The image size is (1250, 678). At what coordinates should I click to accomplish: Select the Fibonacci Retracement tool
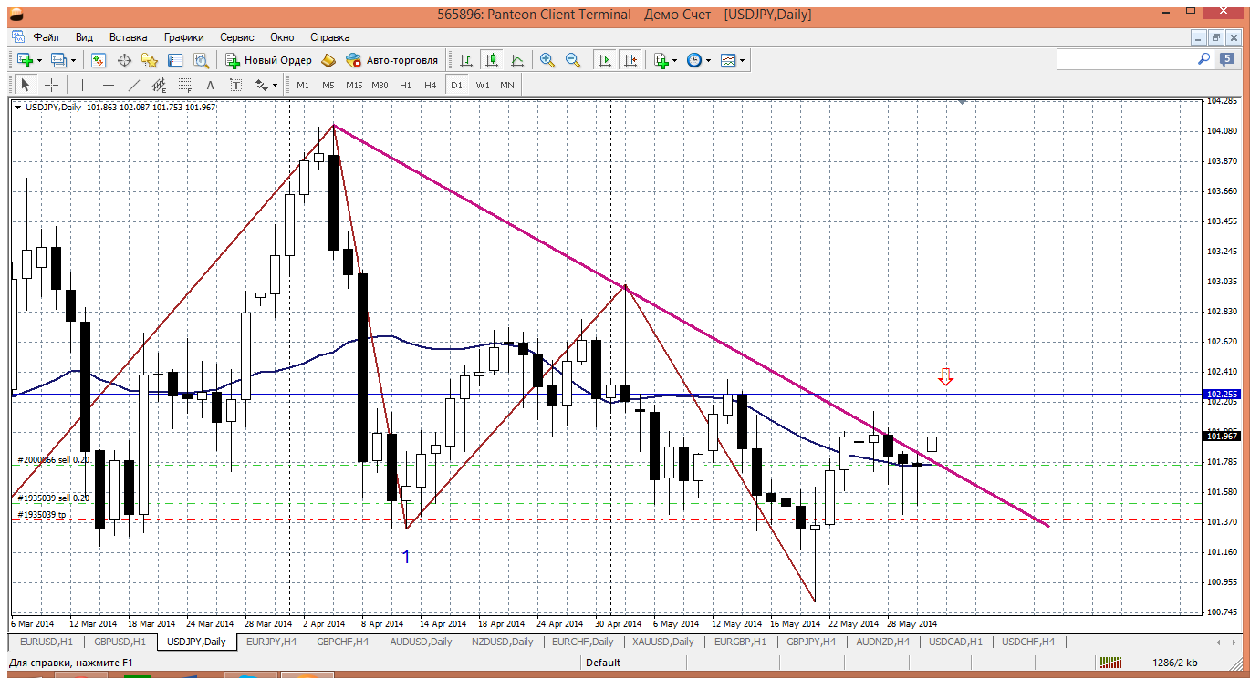click(185, 85)
